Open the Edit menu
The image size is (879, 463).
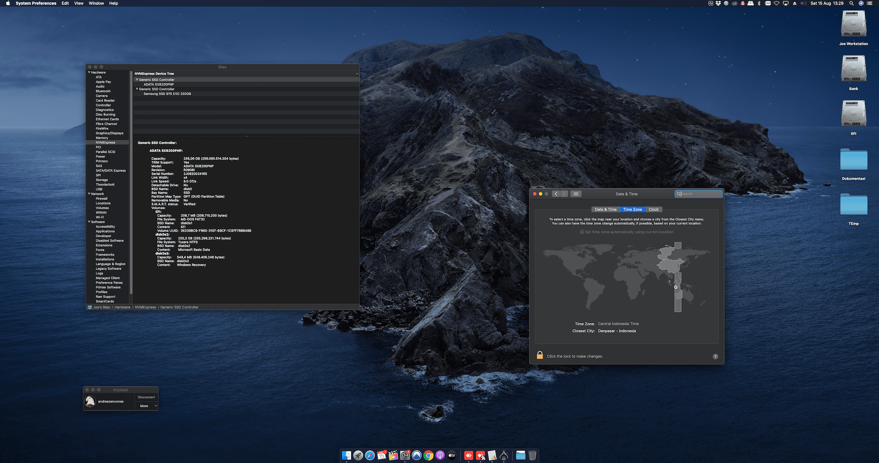pyautogui.click(x=65, y=3)
